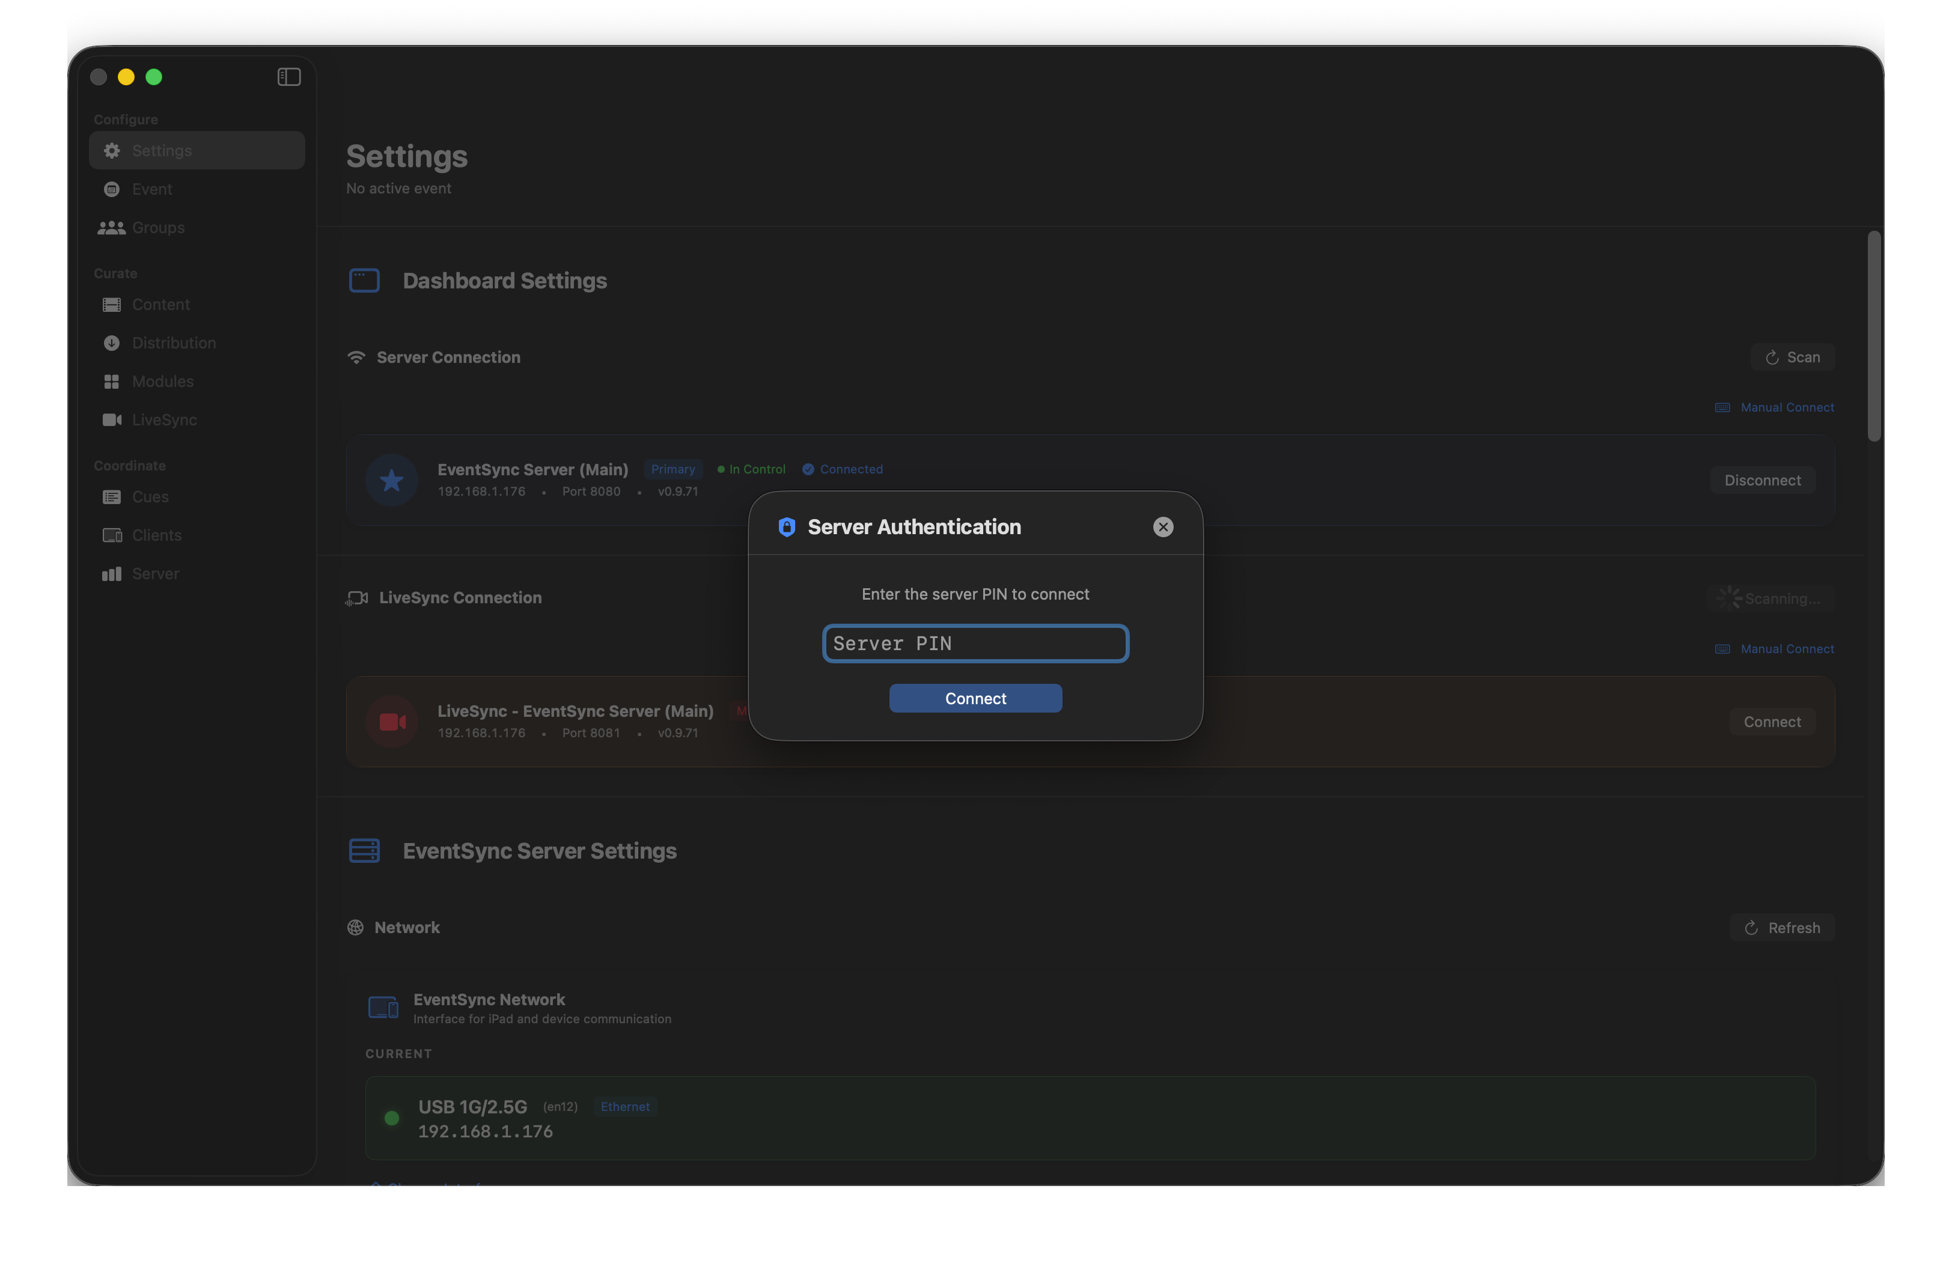Open Manual Connect under Server Connection
Screen dimensions: 1952x1275
coord(1774,407)
